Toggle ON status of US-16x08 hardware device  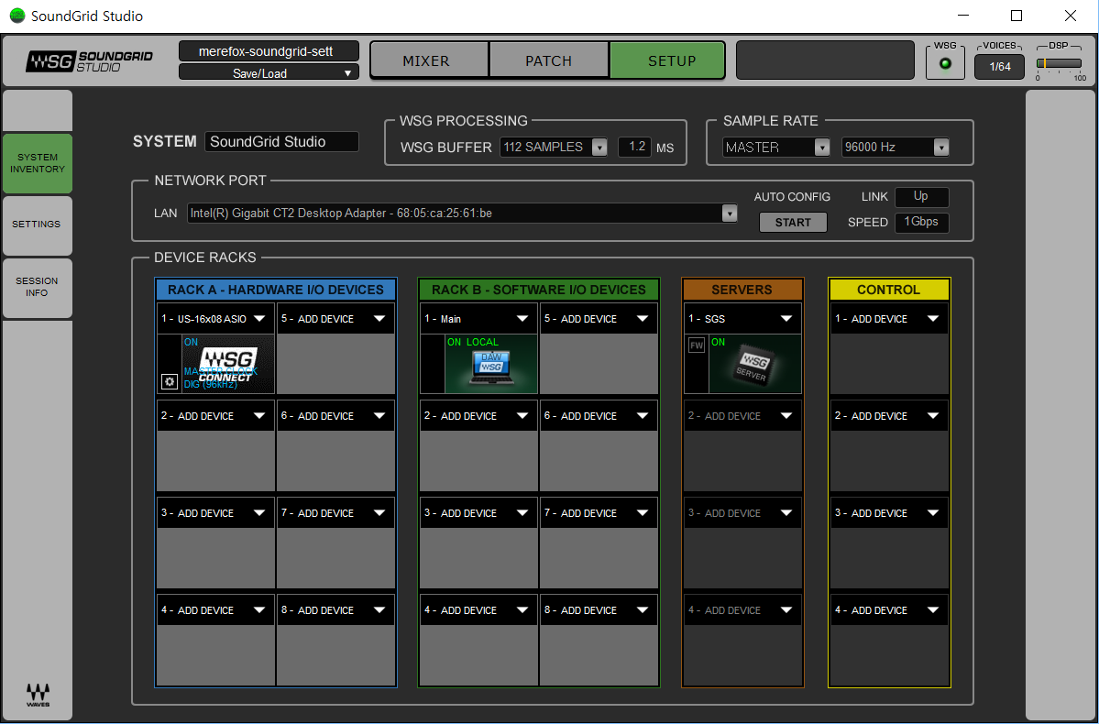tap(191, 343)
